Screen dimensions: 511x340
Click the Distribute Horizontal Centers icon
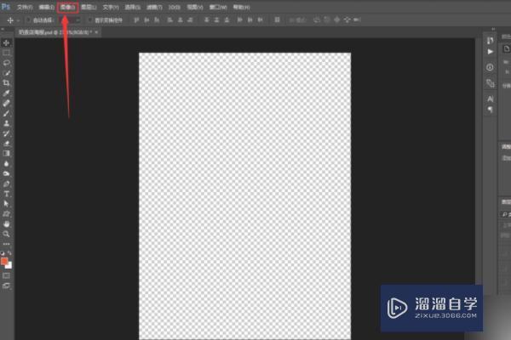click(x=250, y=20)
